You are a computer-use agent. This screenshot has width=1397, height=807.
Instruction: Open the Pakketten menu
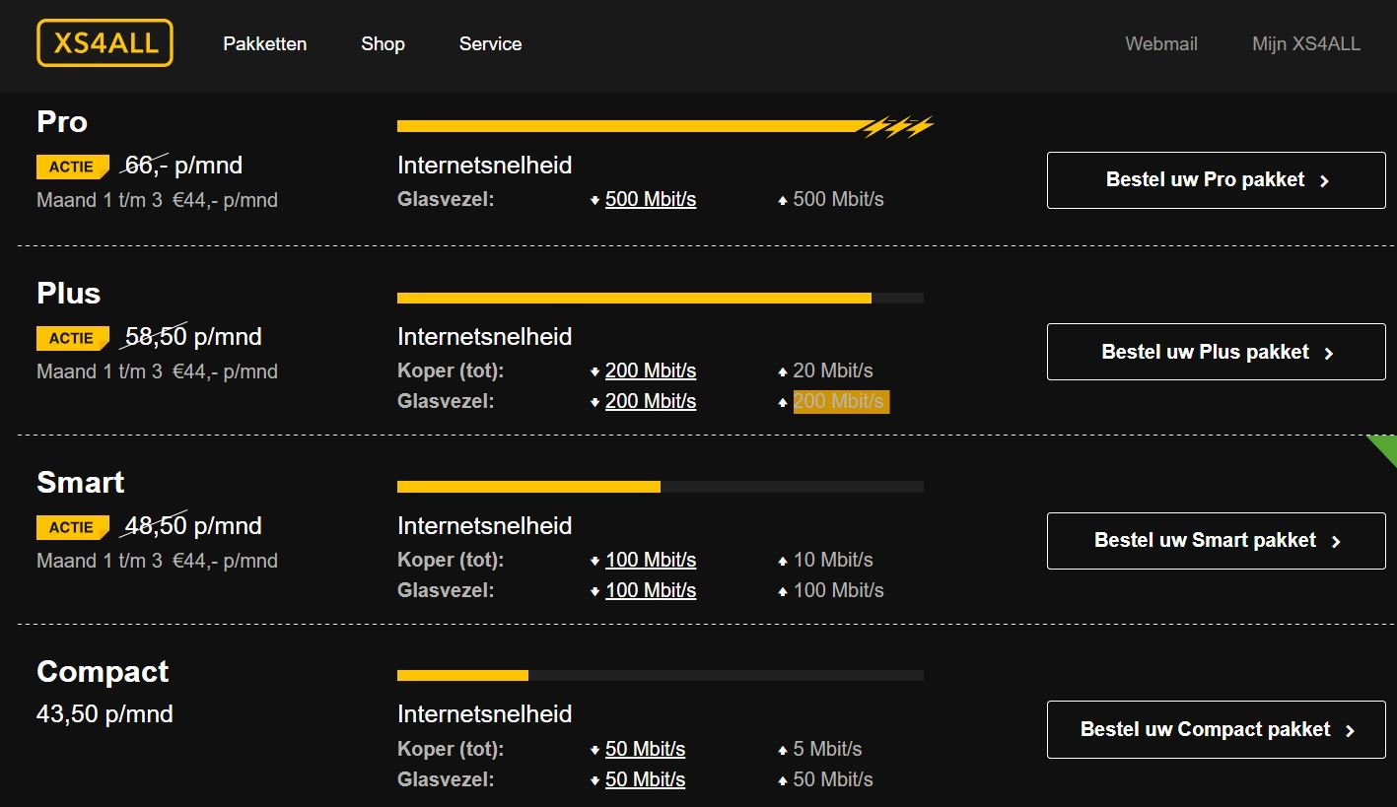click(x=264, y=44)
